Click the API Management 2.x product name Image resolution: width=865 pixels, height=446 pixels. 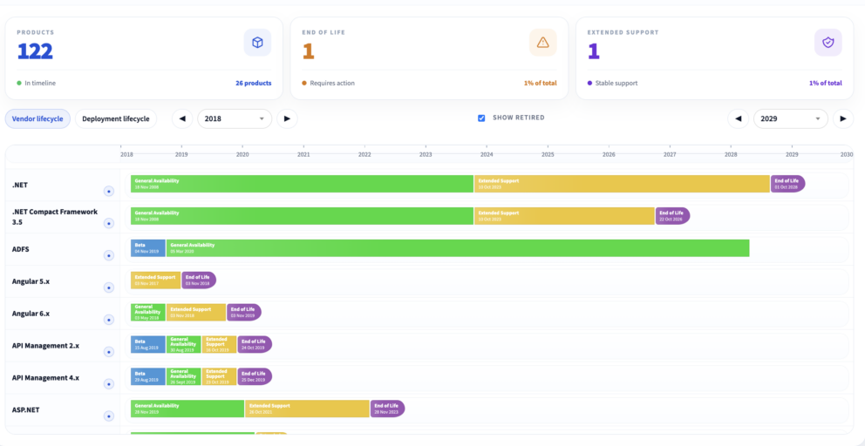click(x=46, y=346)
